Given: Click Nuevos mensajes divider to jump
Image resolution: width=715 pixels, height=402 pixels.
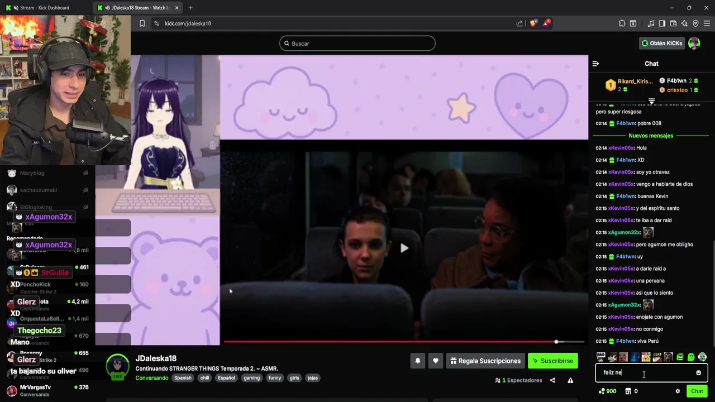Looking at the screenshot, I should coord(651,136).
